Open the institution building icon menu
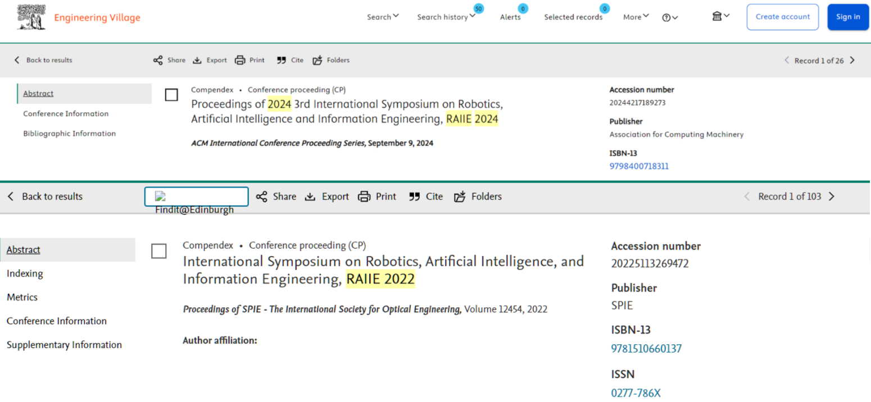This screenshot has width=871, height=402. point(721,16)
